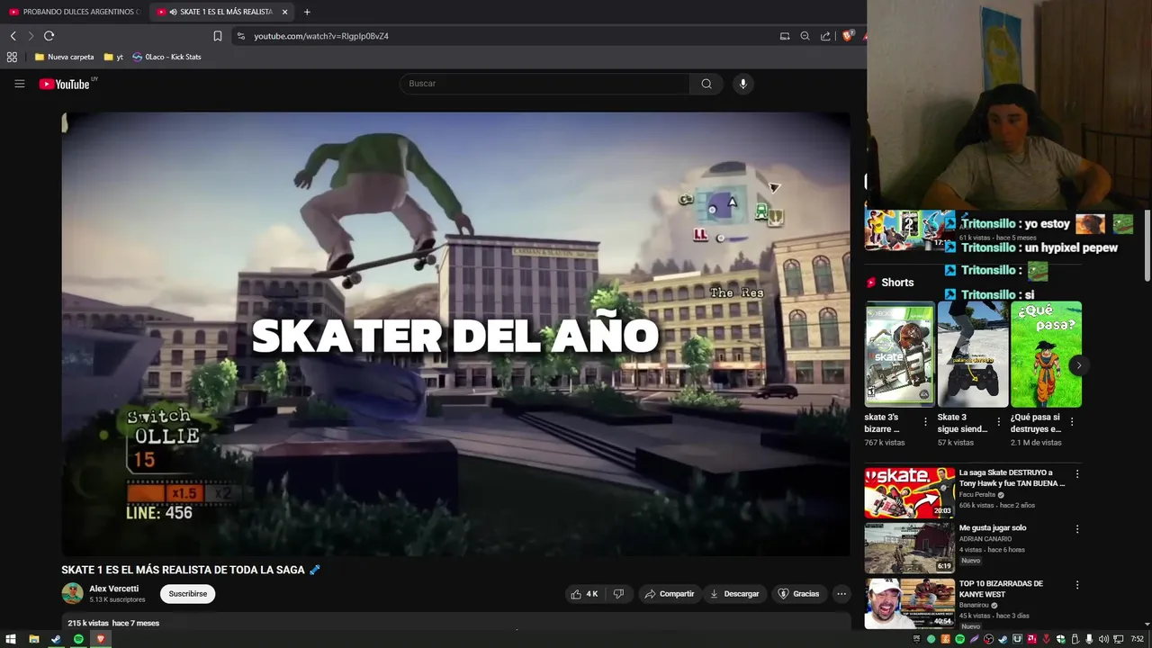The height and width of the screenshot is (648, 1152).
Task: Go back in browser history
Action: [x=13, y=36]
